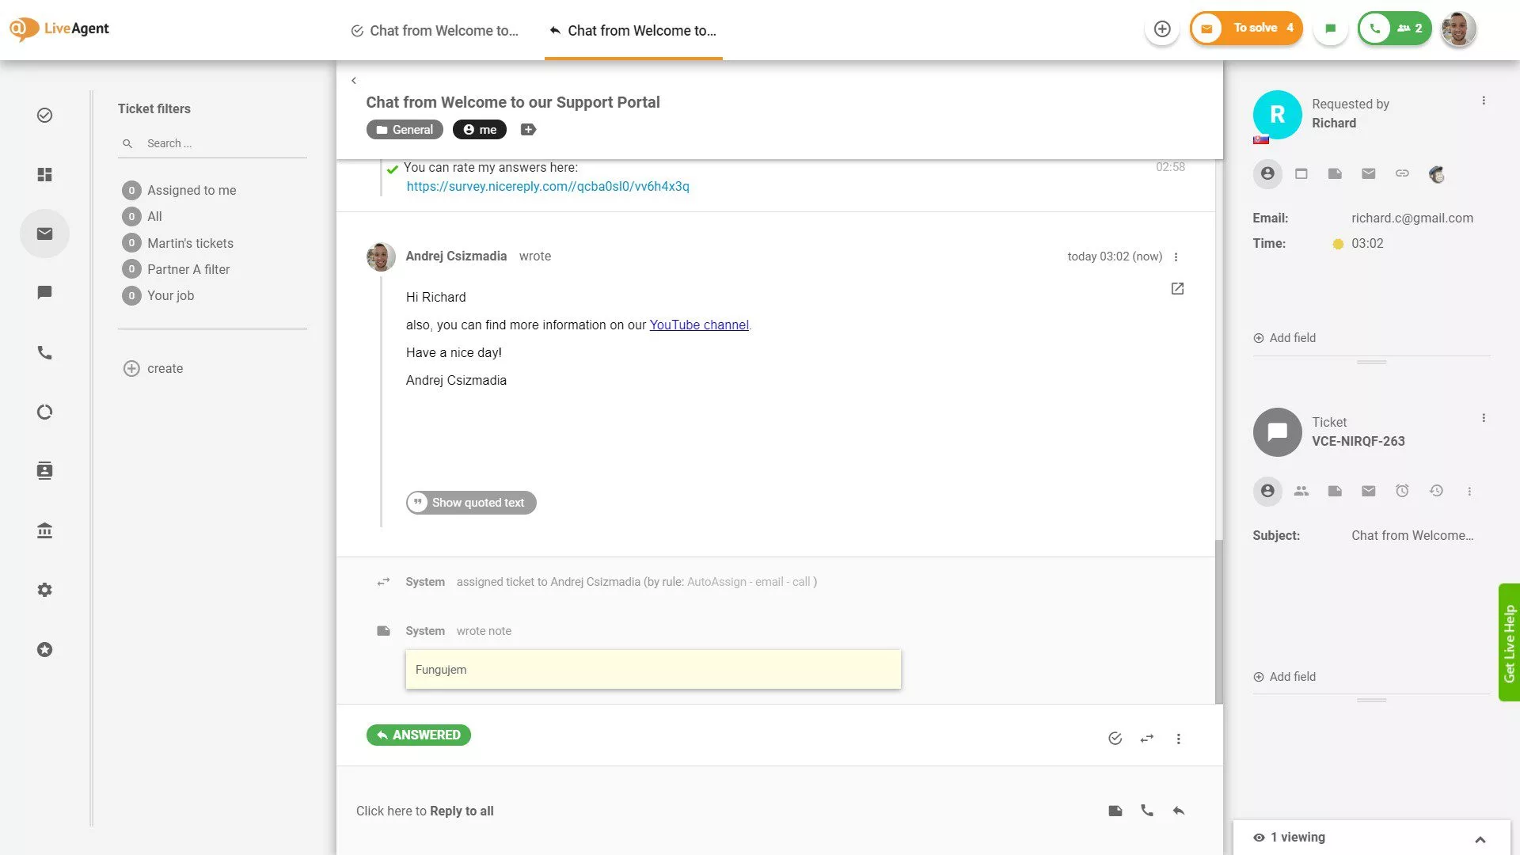Image resolution: width=1520 pixels, height=855 pixels.
Task: View ticket history via the clock-arrow icon
Action: point(1437,491)
